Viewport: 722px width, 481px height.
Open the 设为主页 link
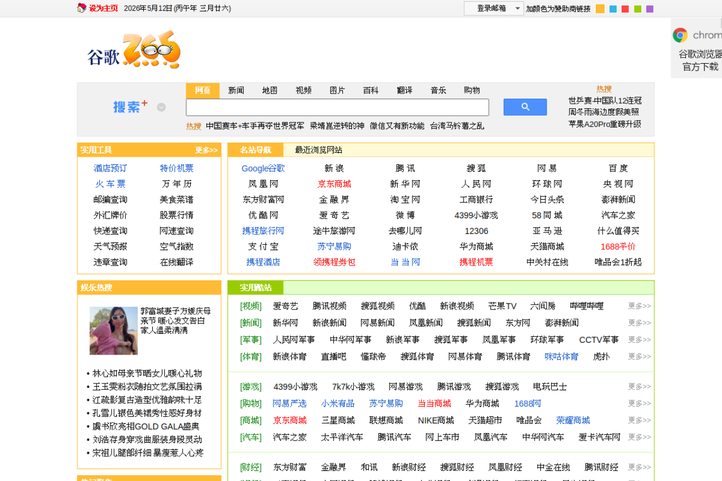(103, 8)
